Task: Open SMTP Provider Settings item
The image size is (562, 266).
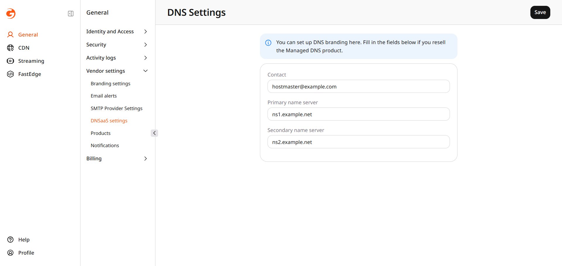Action: coord(116,108)
